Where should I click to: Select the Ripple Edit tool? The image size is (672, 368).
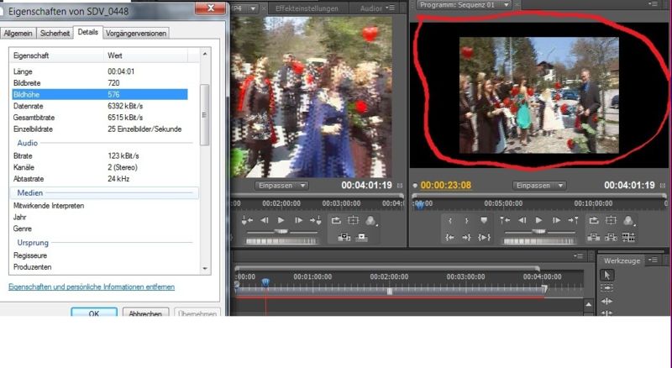click(x=608, y=302)
